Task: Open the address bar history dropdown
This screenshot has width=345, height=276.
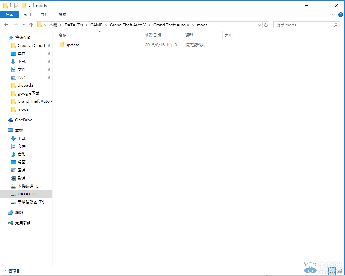Action: point(259,25)
